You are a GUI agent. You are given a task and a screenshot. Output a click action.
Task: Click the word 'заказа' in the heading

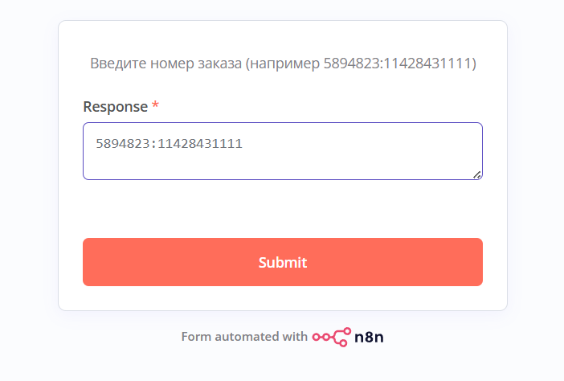click(220, 63)
